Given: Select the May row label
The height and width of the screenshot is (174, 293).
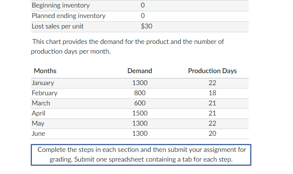Looking at the screenshot, I should click(x=38, y=123).
